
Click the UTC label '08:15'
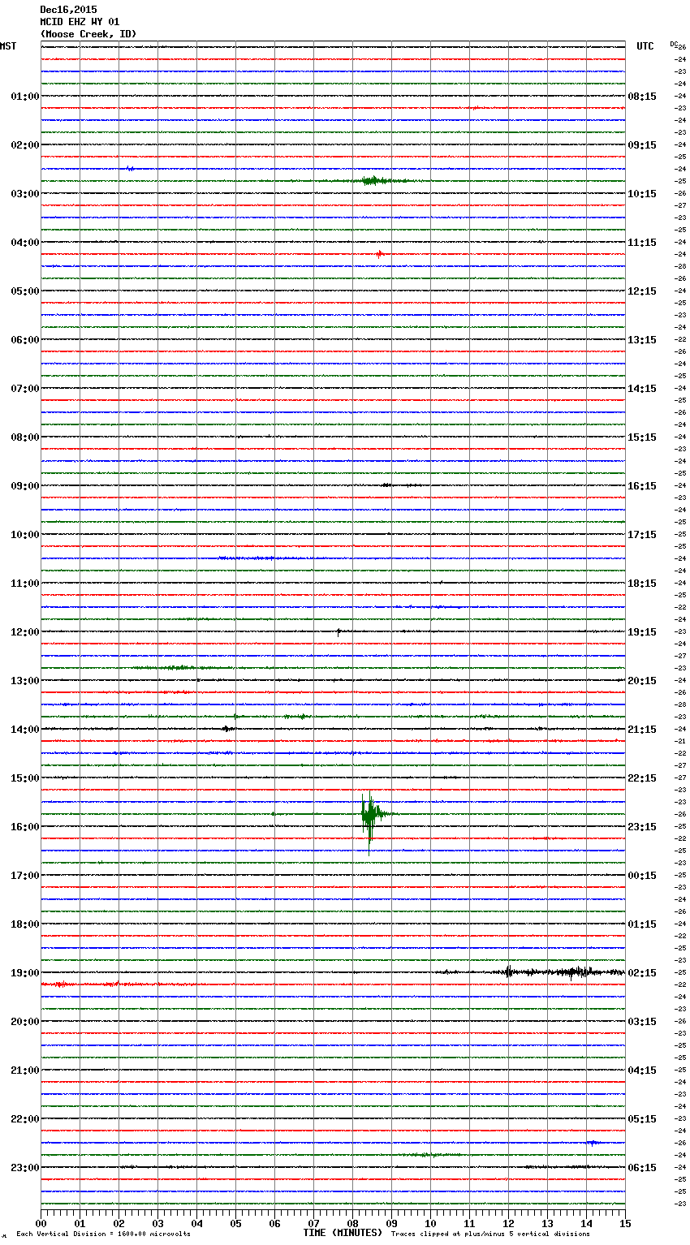[x=642, y=97]
